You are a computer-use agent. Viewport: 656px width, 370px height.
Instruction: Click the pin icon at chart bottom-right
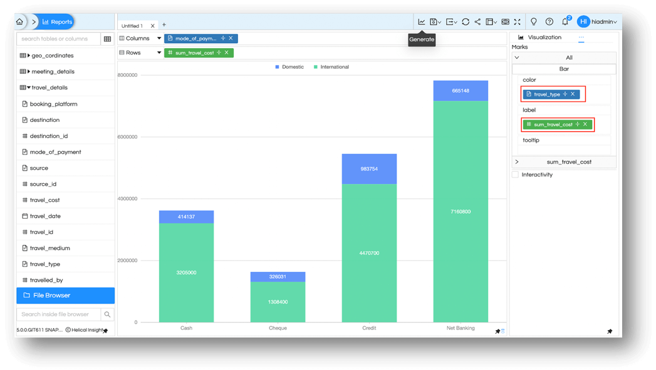[497, 331]
